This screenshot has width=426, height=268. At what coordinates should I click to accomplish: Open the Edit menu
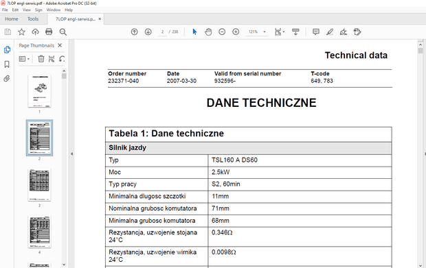coord(15,10)
